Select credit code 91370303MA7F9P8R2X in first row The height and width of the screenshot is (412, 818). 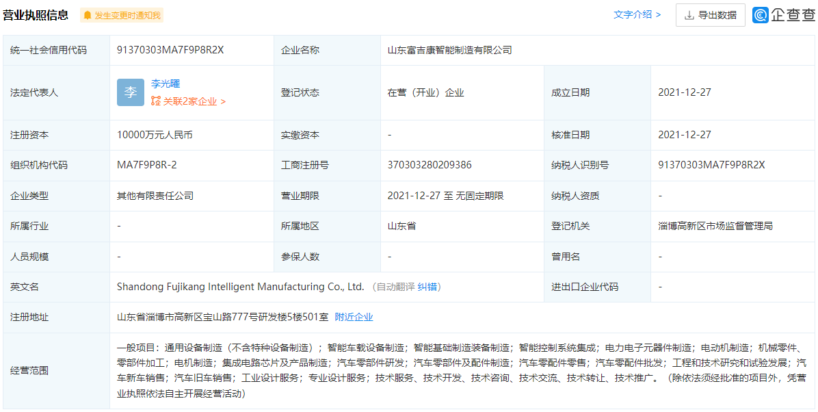(170, 50)
